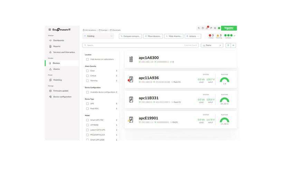Click the runtime gauge for apc11A936
This screenshot has width=285, height=190.
[x=225, y=80]
